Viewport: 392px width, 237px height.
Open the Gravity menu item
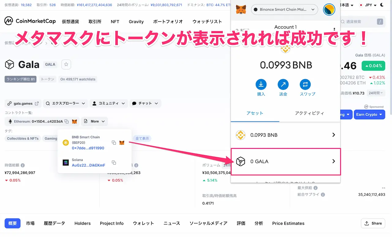(136, 21)
